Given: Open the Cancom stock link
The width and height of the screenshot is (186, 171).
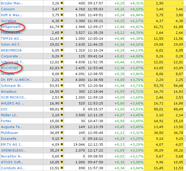Looking at the screenshot, I should tap(8, 9).
